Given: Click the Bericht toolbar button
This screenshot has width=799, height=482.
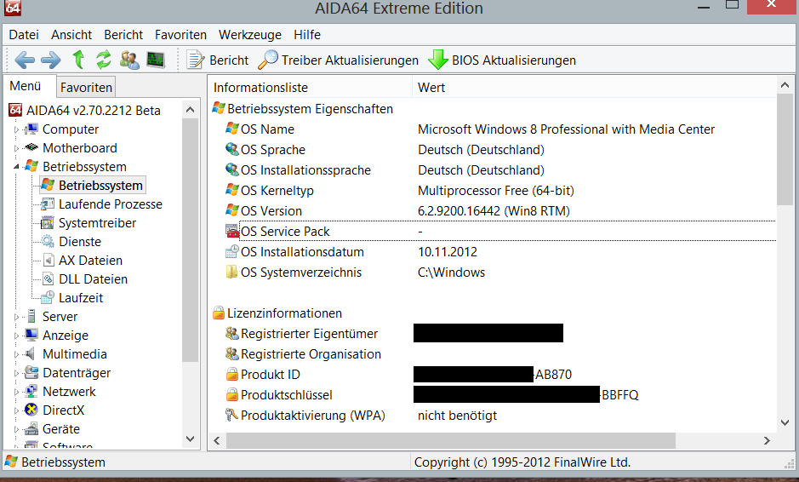Looking at the screenshot, I should pyautogui.click(x=218, y=60).
